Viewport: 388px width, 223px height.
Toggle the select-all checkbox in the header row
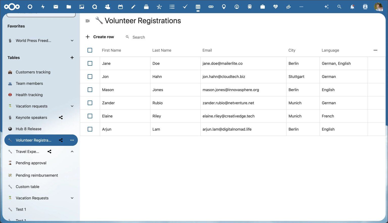pos(90,50)
